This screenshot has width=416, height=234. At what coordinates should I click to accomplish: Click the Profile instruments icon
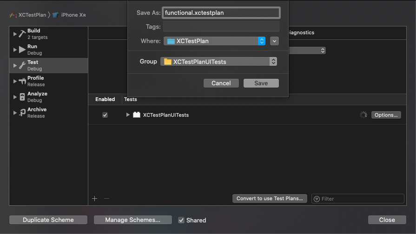[x=22, y=81]
